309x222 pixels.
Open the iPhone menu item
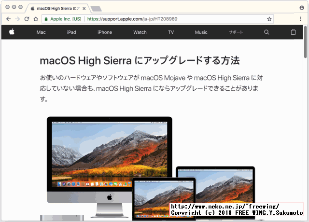(x=105, y=32)
